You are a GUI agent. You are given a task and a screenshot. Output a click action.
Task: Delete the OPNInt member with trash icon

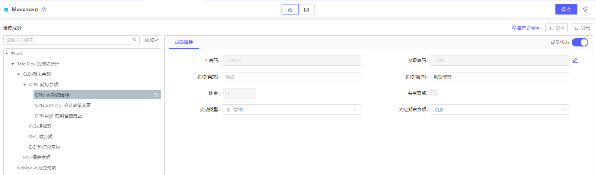coord(155,95)
